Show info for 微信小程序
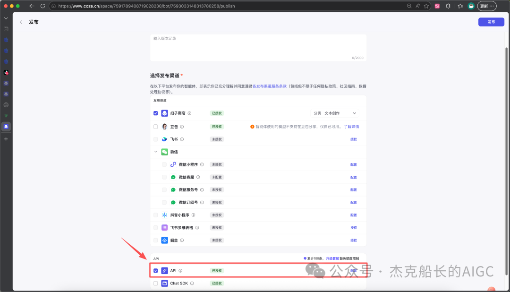510x292 pixels. [x=202, y=164]
